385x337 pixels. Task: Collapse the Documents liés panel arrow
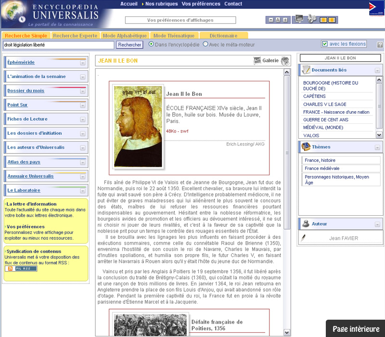tap(377, 71)
